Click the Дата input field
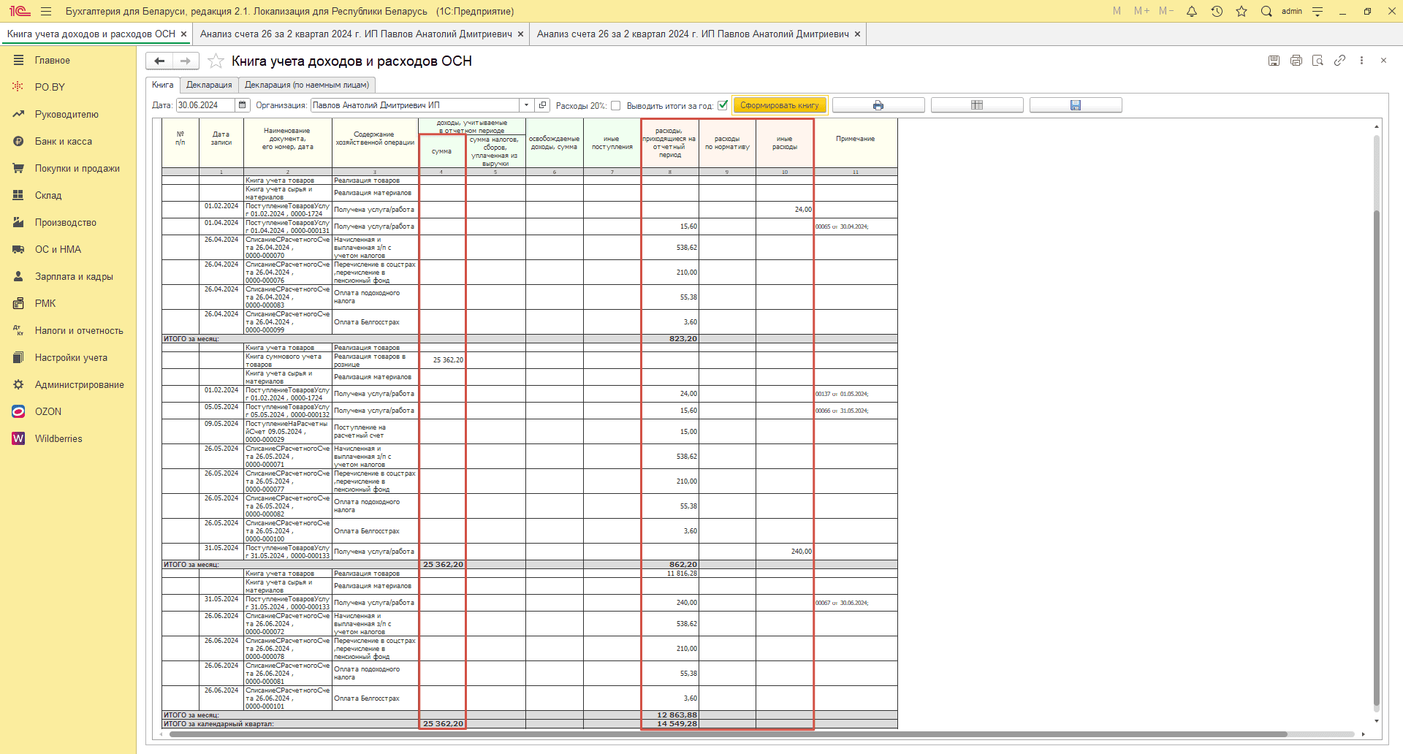This screenshot has height=754, width=1403. click(205, 105)
